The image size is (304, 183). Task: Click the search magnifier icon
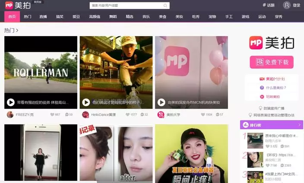(165, 6)
